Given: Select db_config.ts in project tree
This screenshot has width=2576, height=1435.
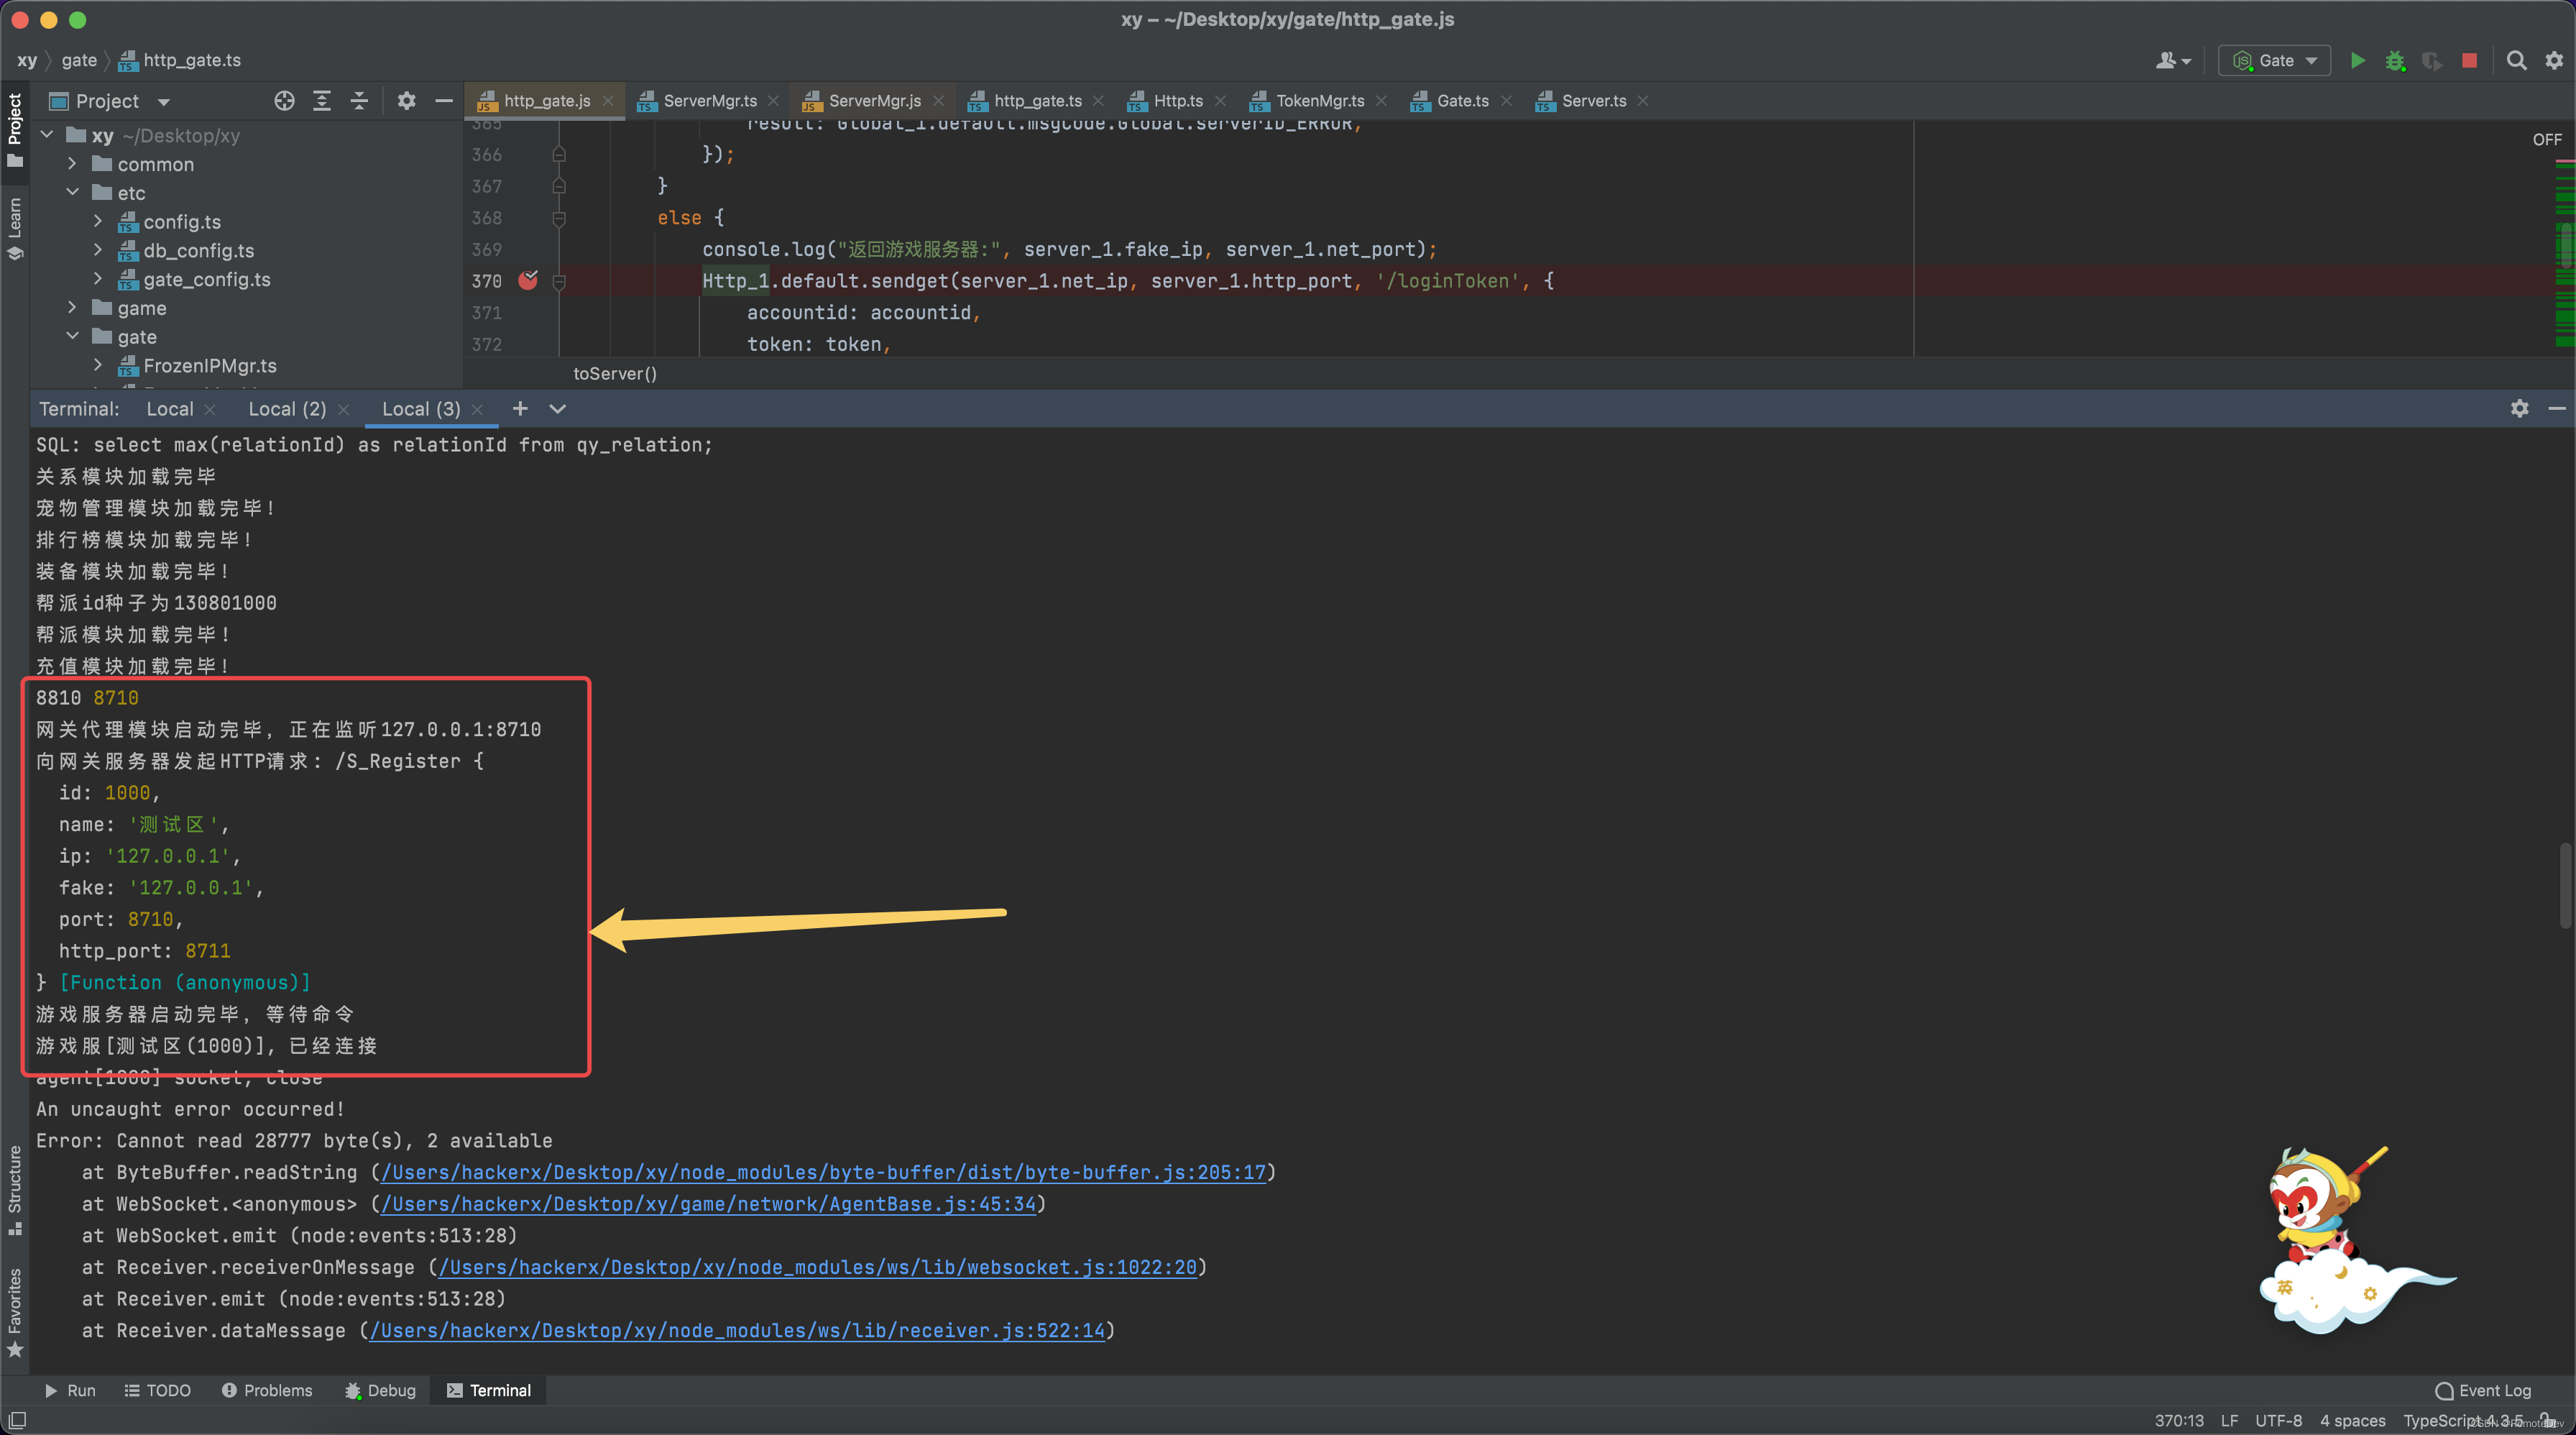Looking at the screenshot, I should pyautogui.click(x=198, y=250).
